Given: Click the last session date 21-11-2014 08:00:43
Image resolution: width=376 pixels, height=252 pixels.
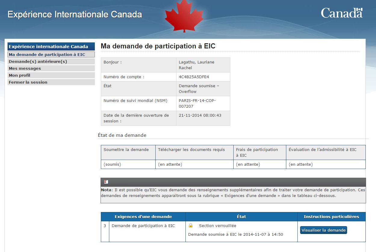Looking at the screenshot, I should pos(200,115).
